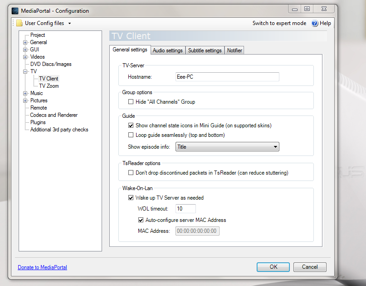
Task: Select the Videos label in tree
Action: 37,57
